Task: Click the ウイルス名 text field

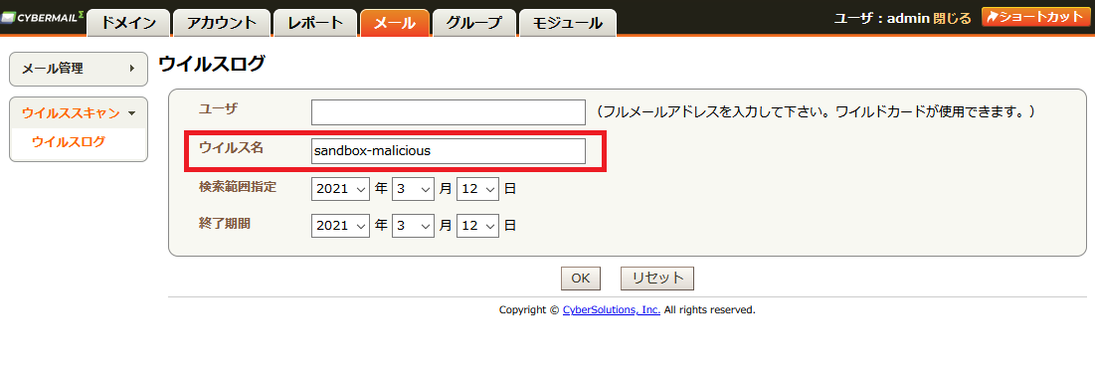Action: (x=449, y=151)
